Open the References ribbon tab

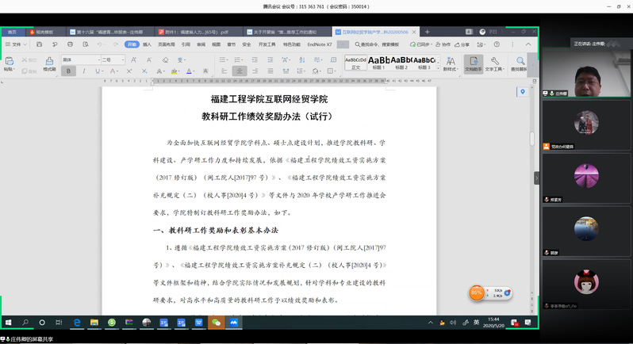click(186, 44)
